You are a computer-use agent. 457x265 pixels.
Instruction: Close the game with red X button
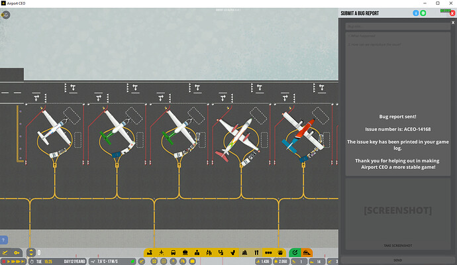[452, 13]
